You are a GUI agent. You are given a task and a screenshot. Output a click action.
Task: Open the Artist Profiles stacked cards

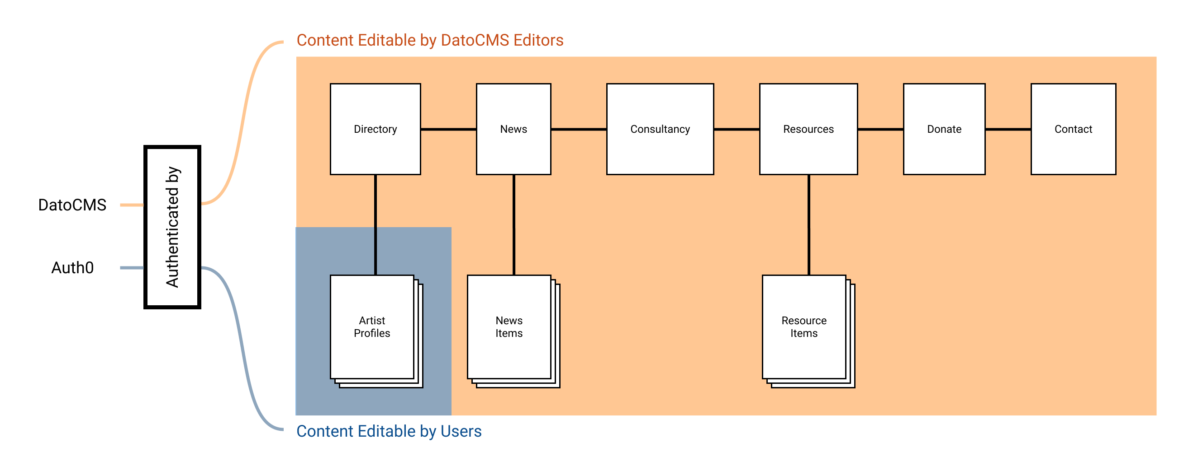pos(372,326)
